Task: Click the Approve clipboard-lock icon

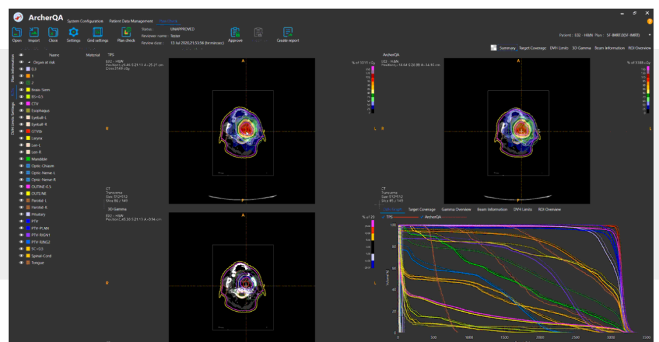Action: tap(235, 32)
